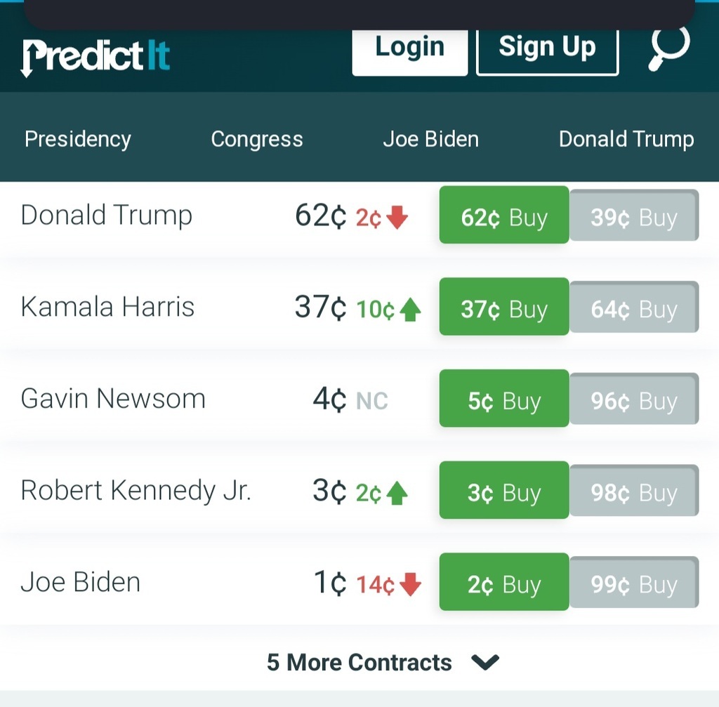
Task: Click the green up arrow beside Kamala Harris
Action: (410, 310)
